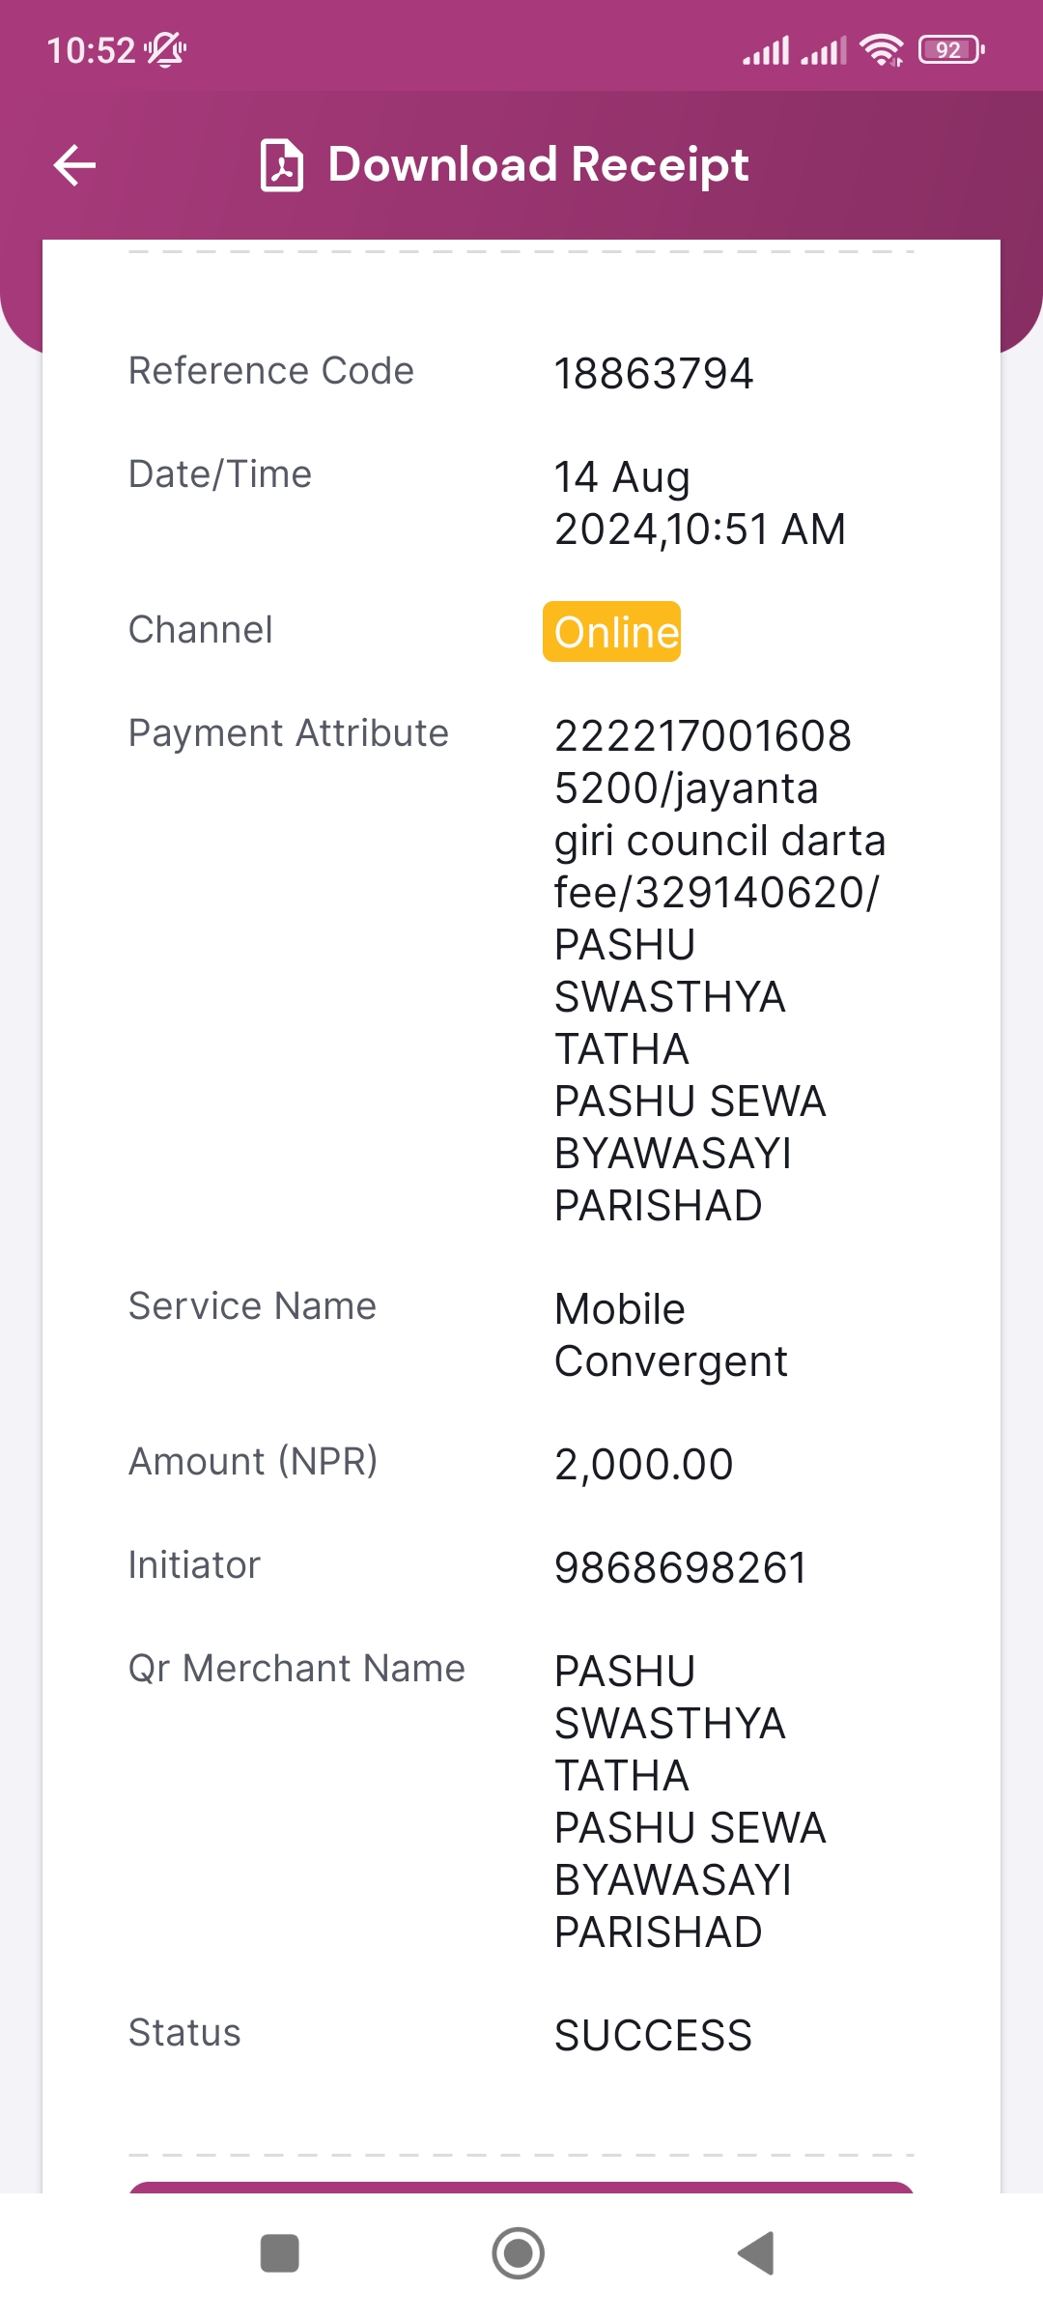Tap the battery indicator in status bar
The image size is (1043, 2319).
[951, 49]
